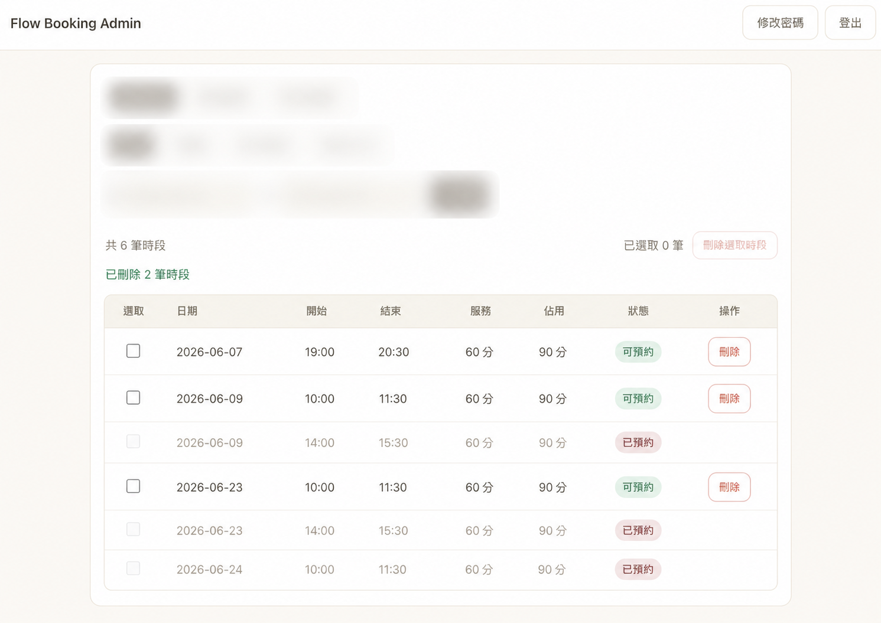Image resolution: width=881 pixels, height=623 pixels.
Task: Click 90 分 occupancy cell in 2026-06-24 row
Action: tap(552, 569)
